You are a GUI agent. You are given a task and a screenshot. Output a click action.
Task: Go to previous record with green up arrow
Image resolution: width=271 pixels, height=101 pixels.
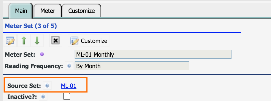click(x=24, y=41)
